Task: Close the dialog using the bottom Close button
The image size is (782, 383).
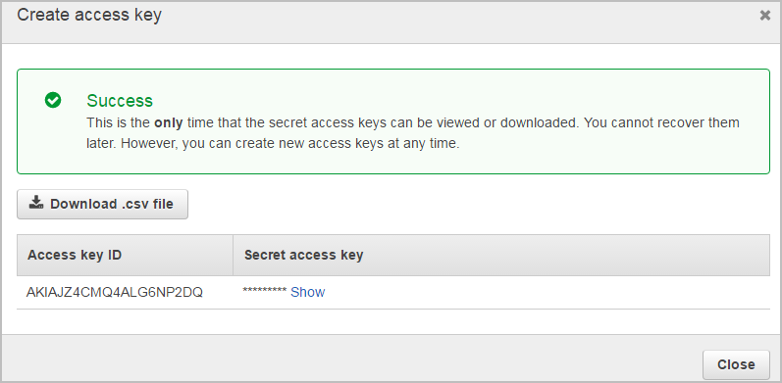Action: [x=736, y=364]
